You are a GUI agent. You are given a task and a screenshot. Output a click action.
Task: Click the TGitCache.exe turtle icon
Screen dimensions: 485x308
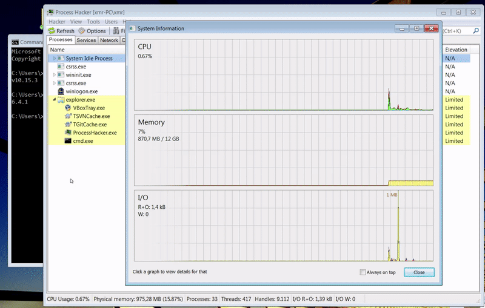coord(68,125)
